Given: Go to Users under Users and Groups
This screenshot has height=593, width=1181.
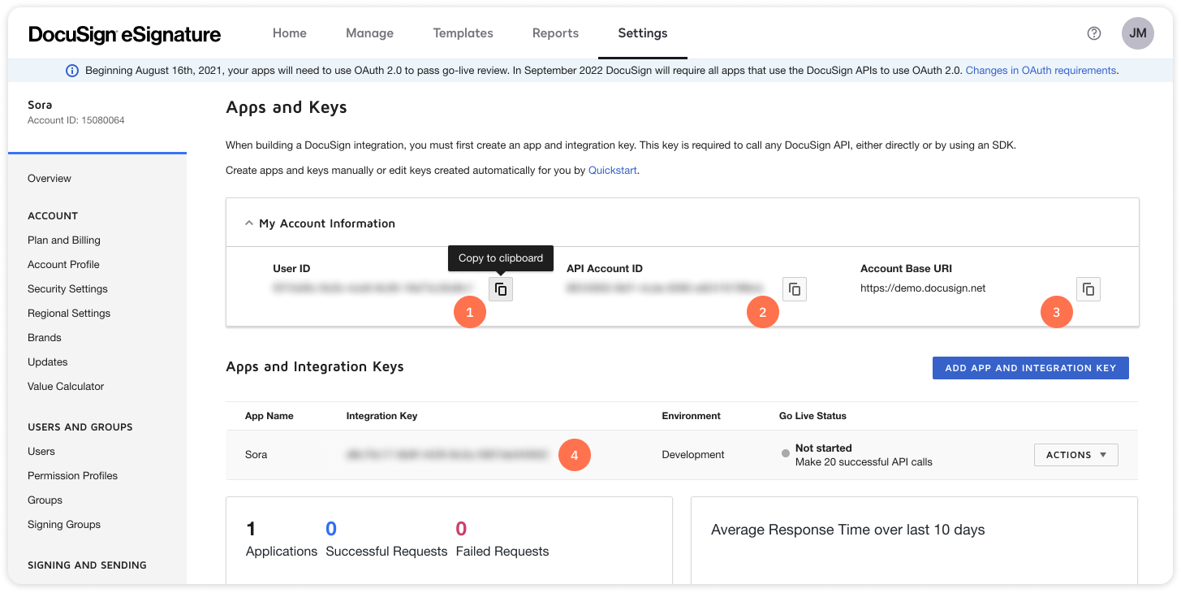Looking at the screenshot, I should coord(41,452).
